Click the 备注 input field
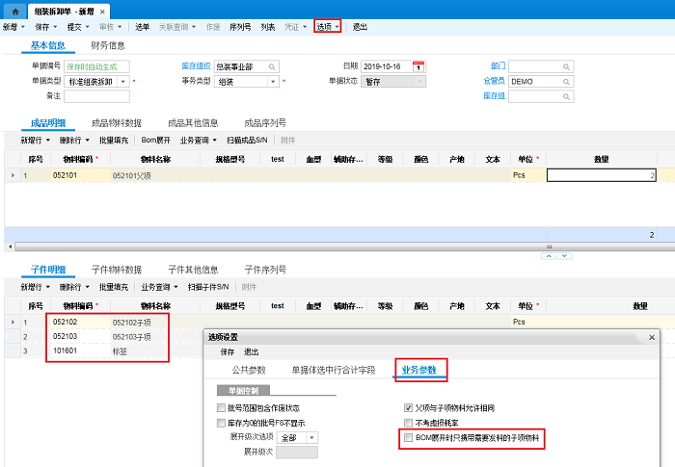Viewport: 675px width, 467px height. (x=96, y=96)
